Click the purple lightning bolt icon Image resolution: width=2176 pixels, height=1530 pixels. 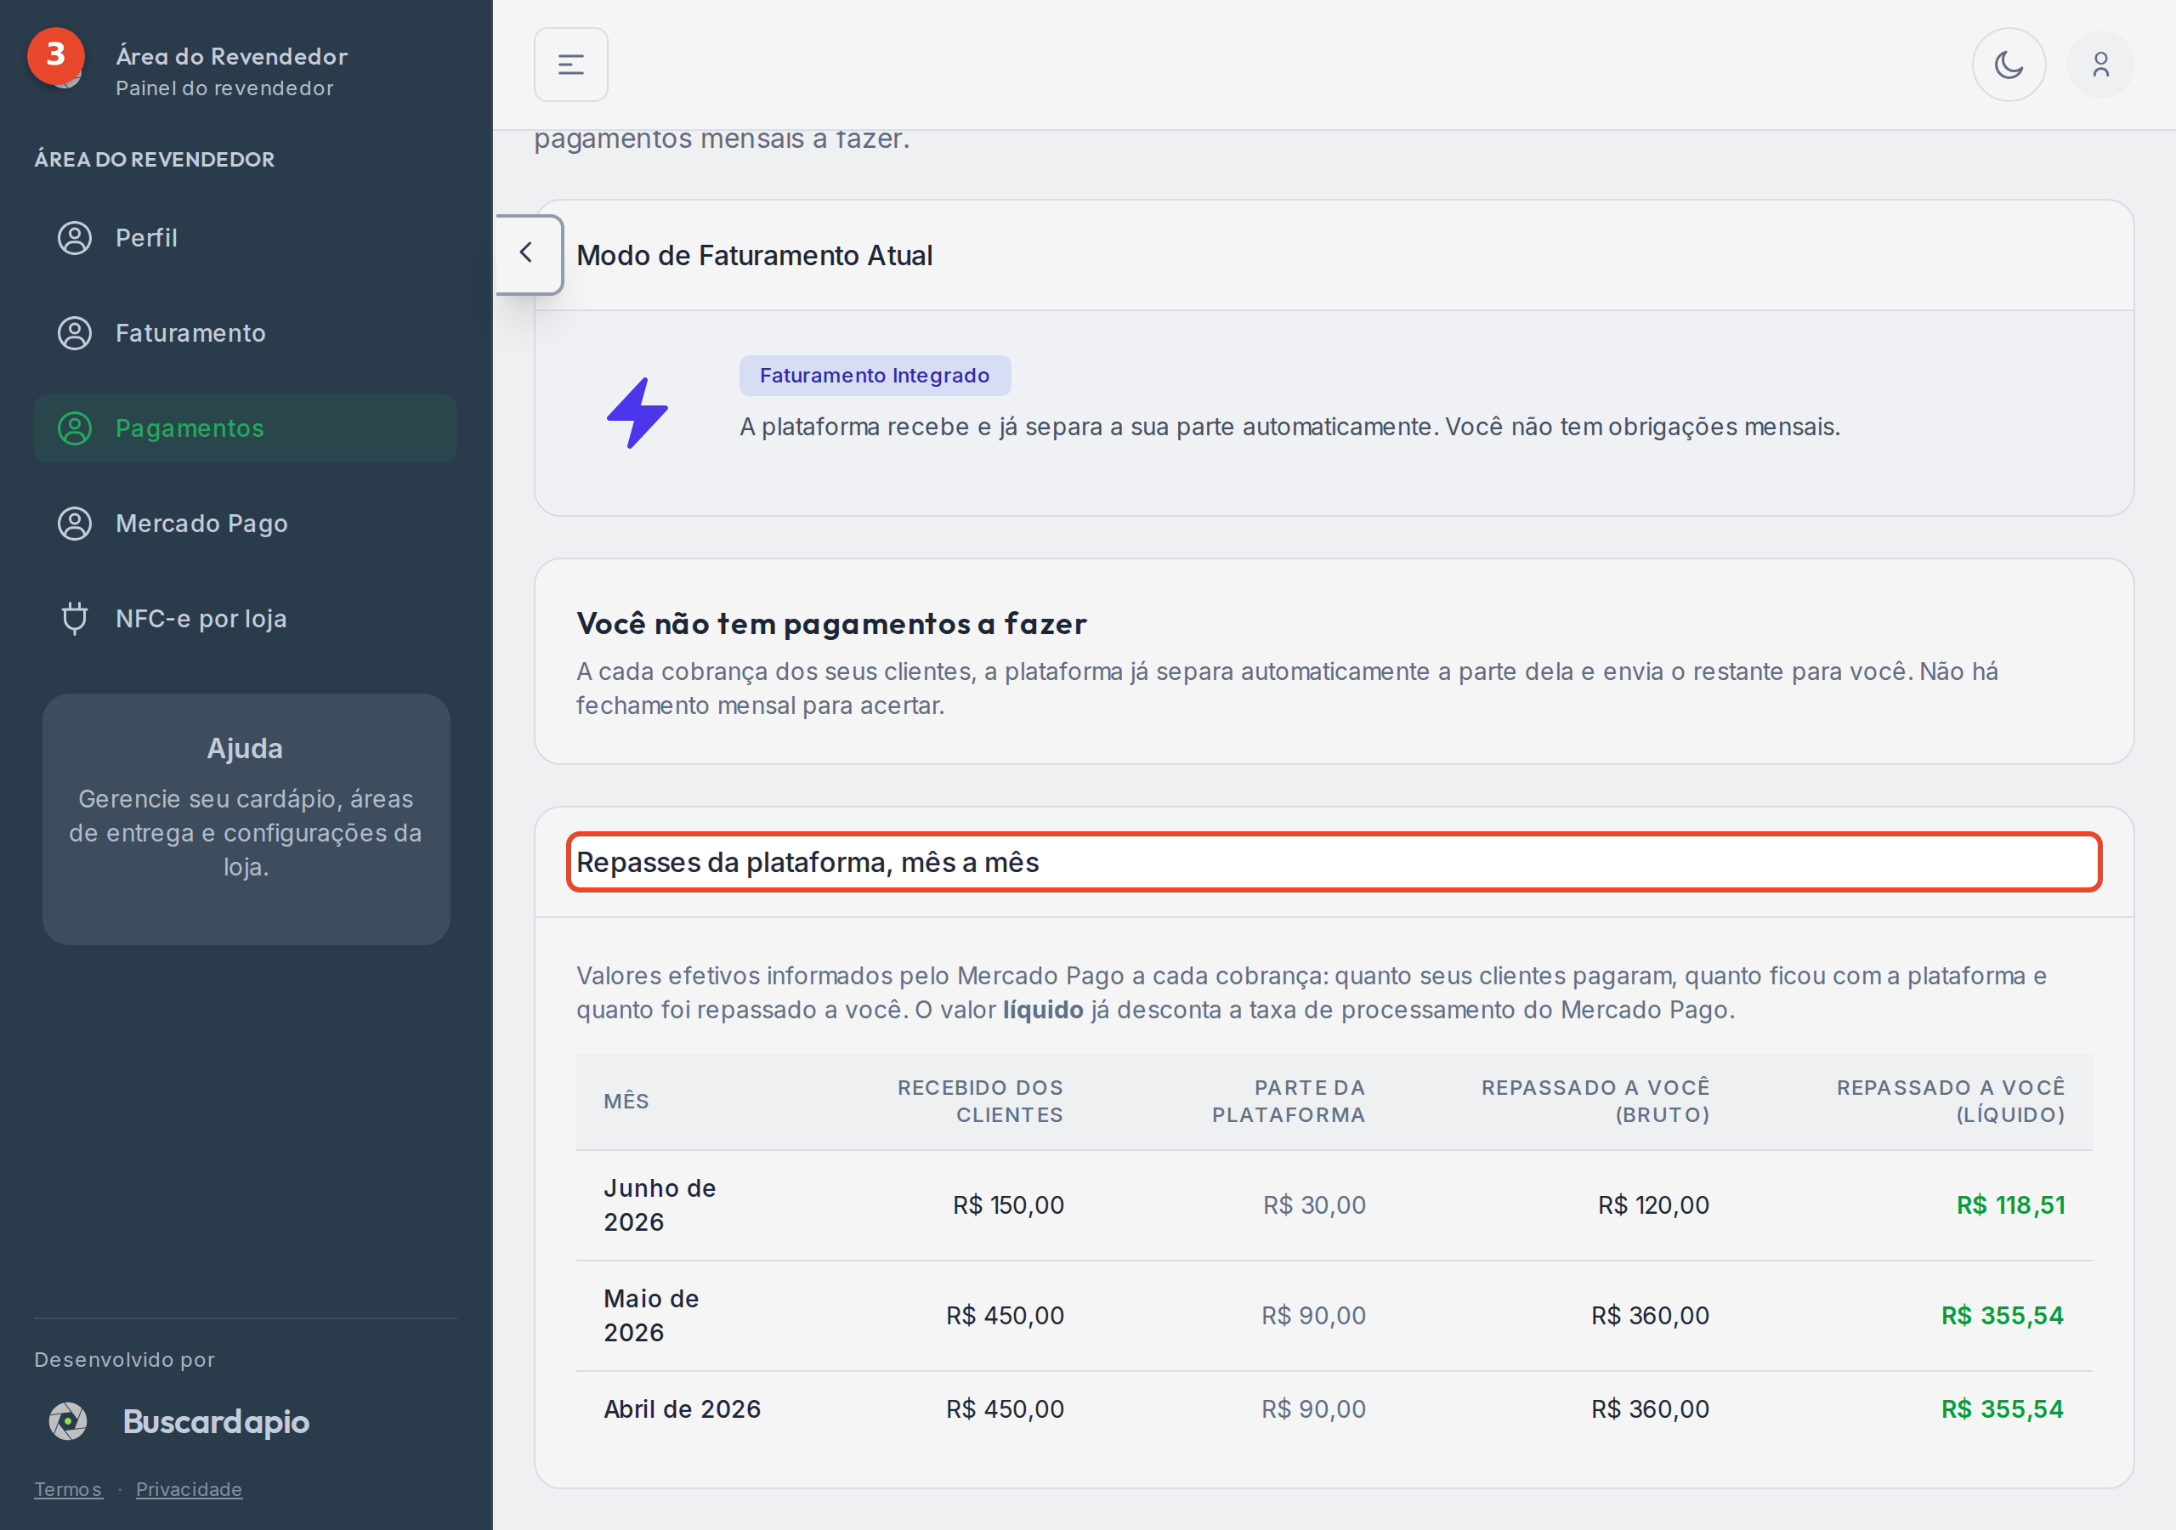coord(637,412)
